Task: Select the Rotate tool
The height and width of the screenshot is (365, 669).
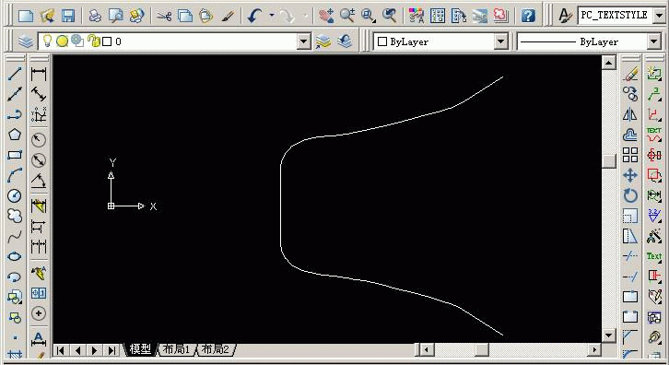Action: [630, 195]
